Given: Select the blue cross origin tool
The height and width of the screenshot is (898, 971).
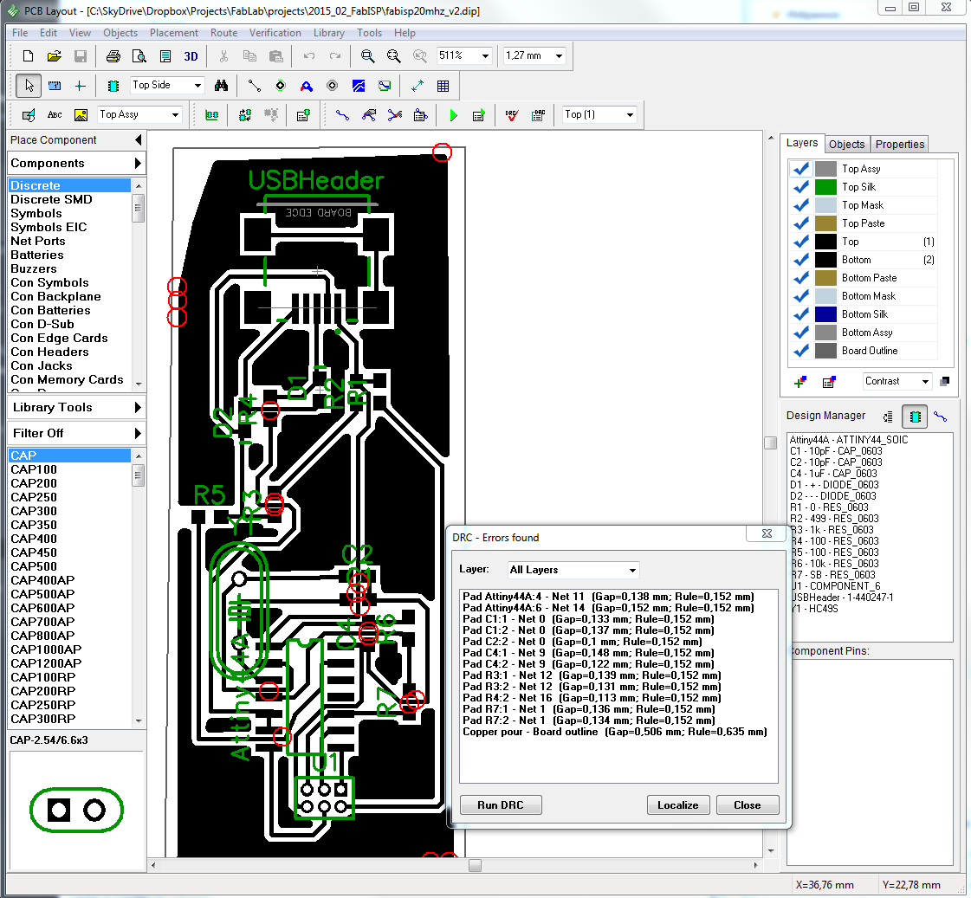Looking at the screenshot, I should click(80, 86).
